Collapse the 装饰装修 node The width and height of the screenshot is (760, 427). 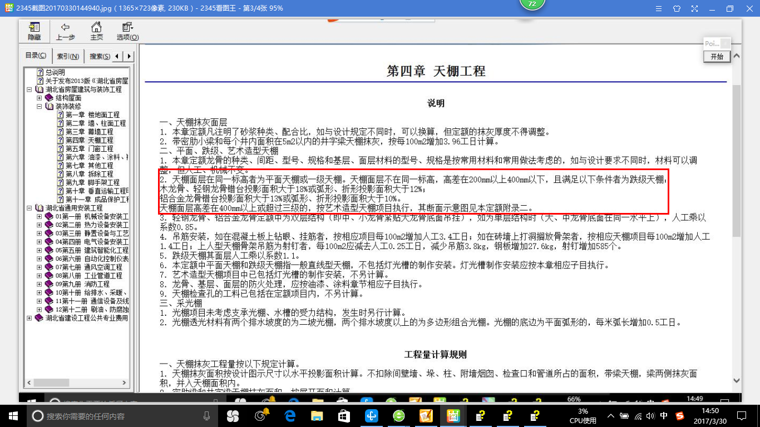coord(40,106)
